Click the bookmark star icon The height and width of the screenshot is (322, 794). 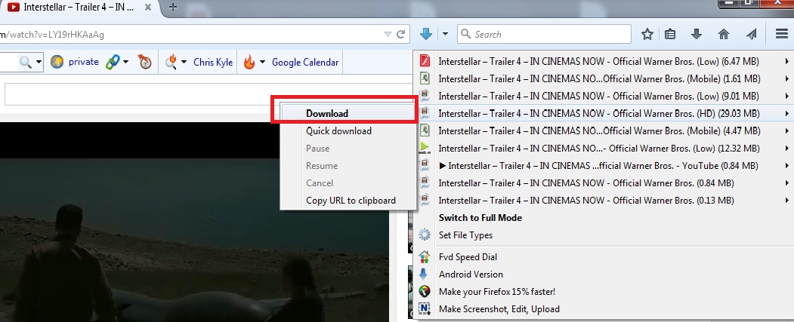[647, 35]
